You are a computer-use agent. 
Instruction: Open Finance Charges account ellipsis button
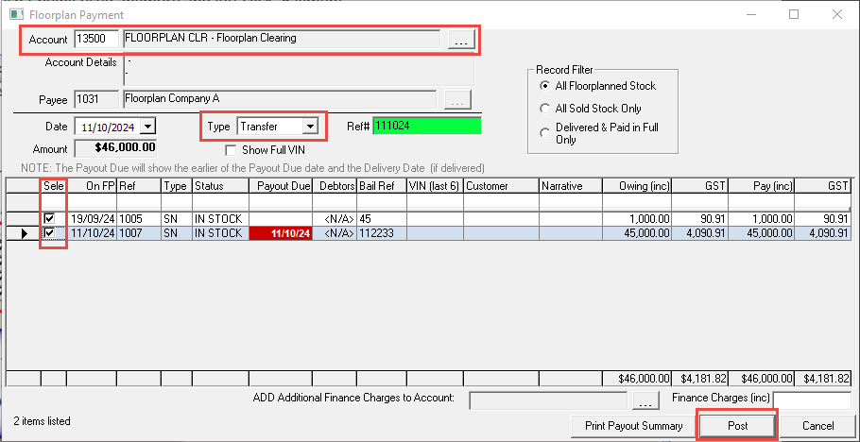click(x=645, y=399)
